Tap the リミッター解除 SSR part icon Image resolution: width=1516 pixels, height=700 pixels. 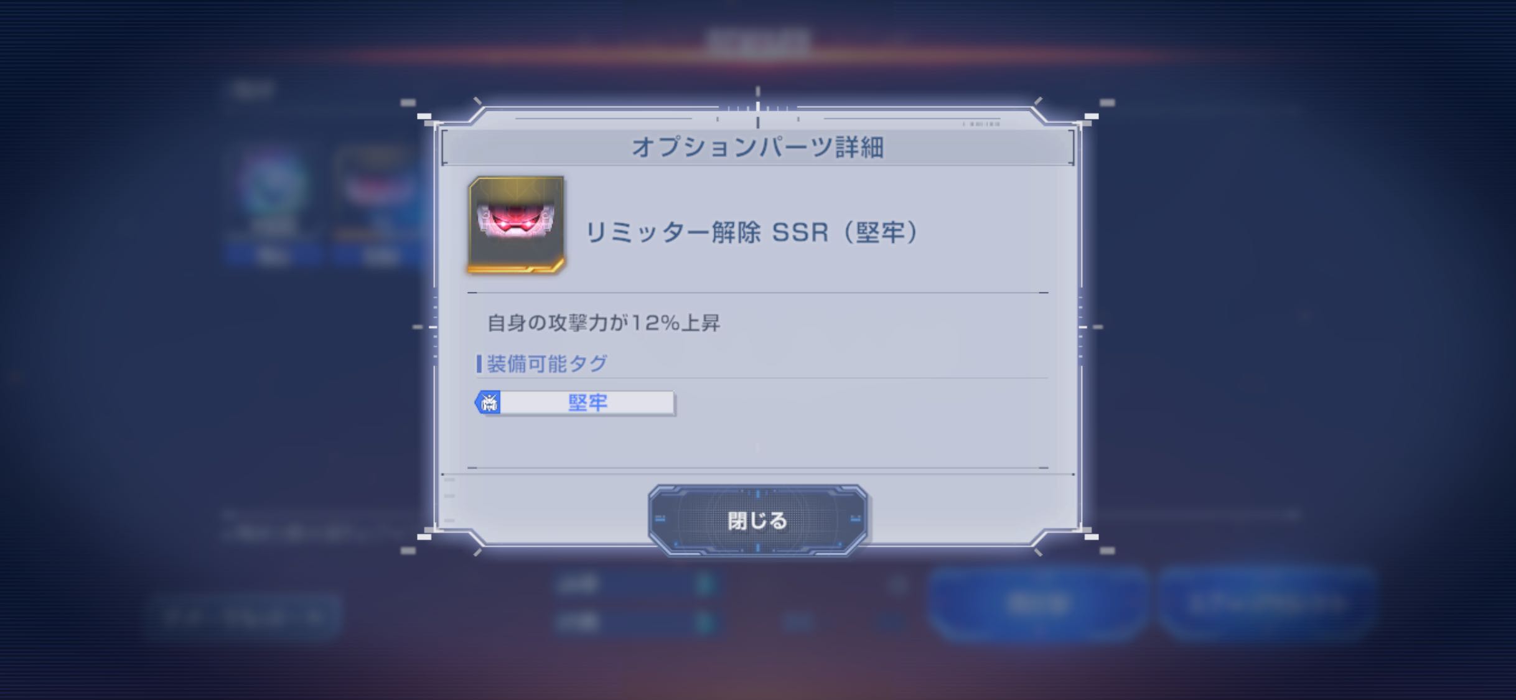516,225
